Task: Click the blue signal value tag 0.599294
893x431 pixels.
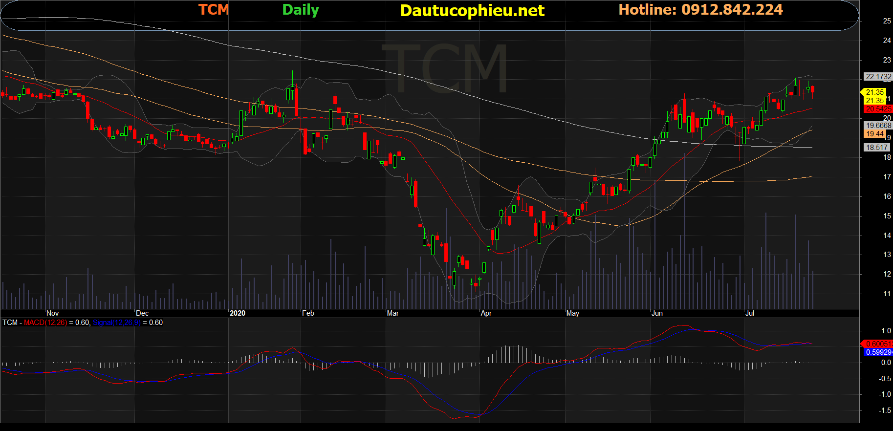Action: pos(878,352)
